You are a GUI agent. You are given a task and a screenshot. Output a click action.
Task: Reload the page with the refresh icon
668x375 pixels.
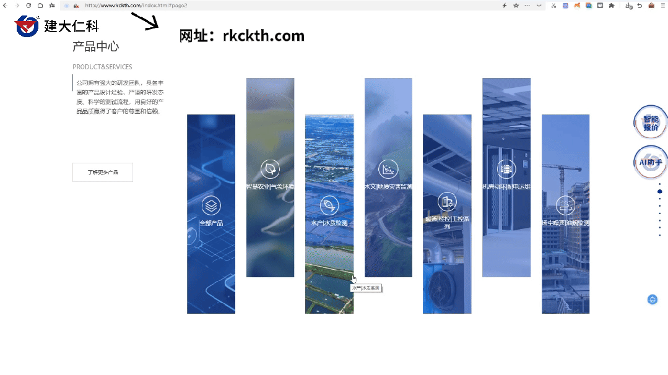coord(28,6)
